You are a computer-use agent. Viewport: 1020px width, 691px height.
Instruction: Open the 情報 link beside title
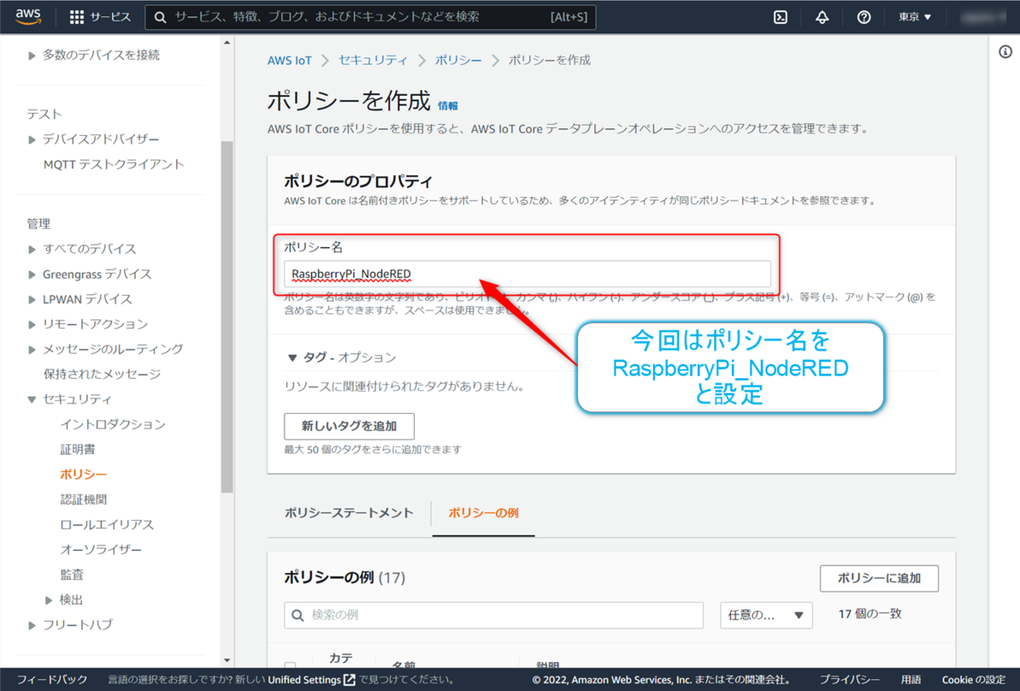[448, 106]
